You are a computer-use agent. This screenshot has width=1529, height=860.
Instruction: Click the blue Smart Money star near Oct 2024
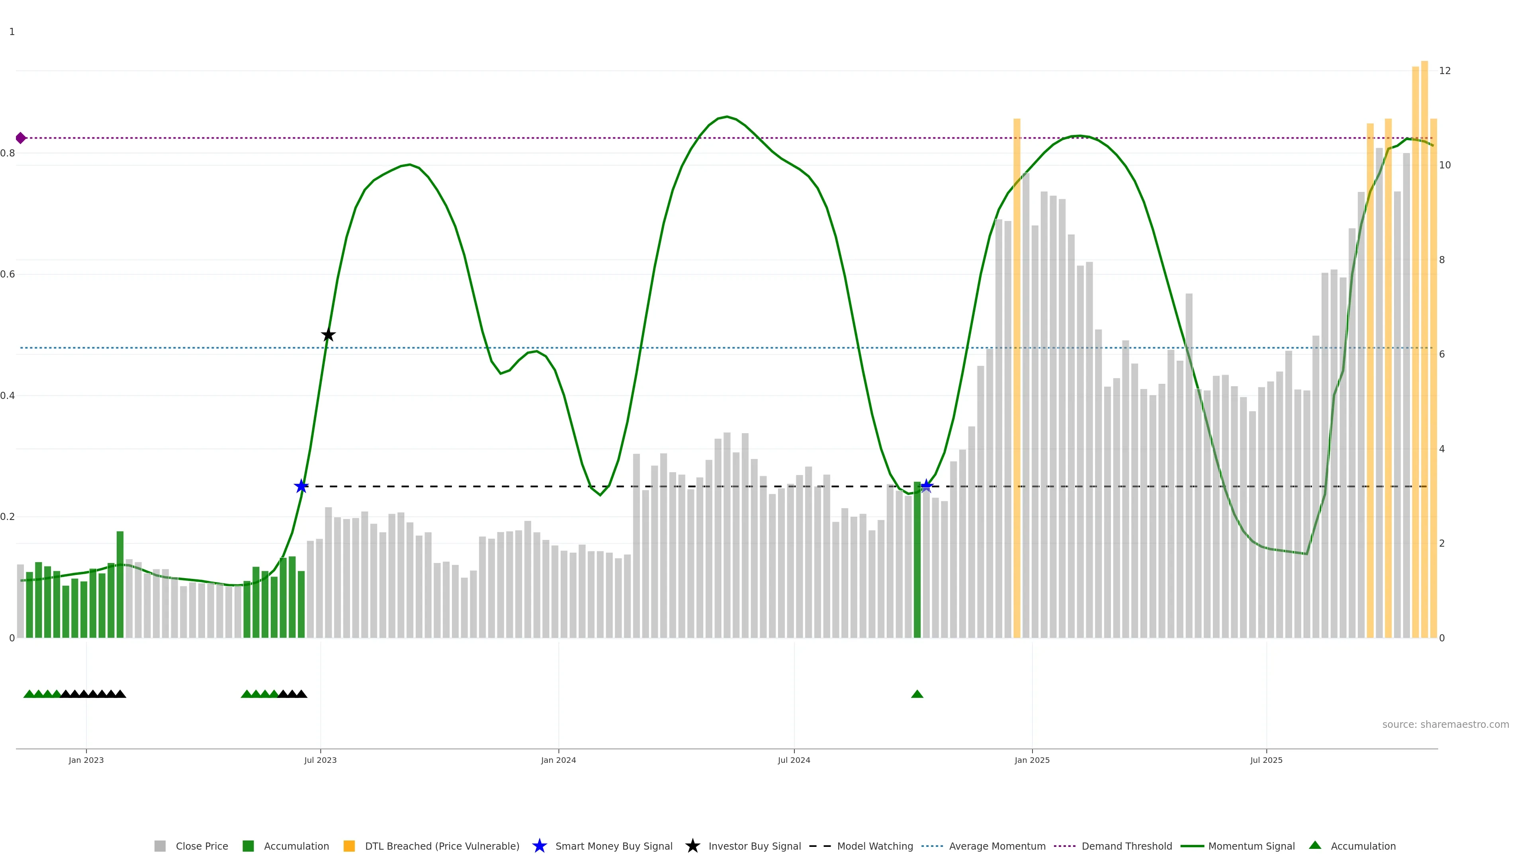click(927, 486)
